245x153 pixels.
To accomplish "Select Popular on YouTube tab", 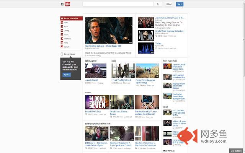I will [x=71, y=18].
